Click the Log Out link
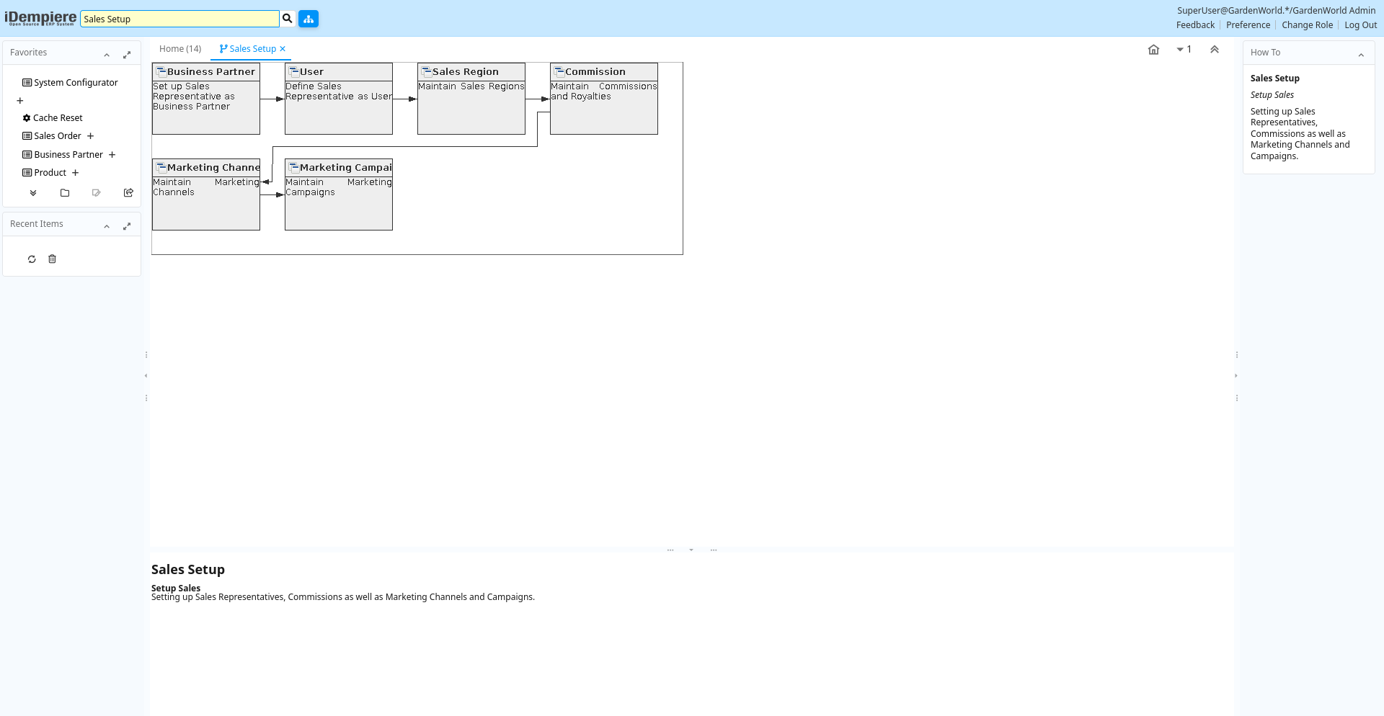 click(x=1360, y=25)
